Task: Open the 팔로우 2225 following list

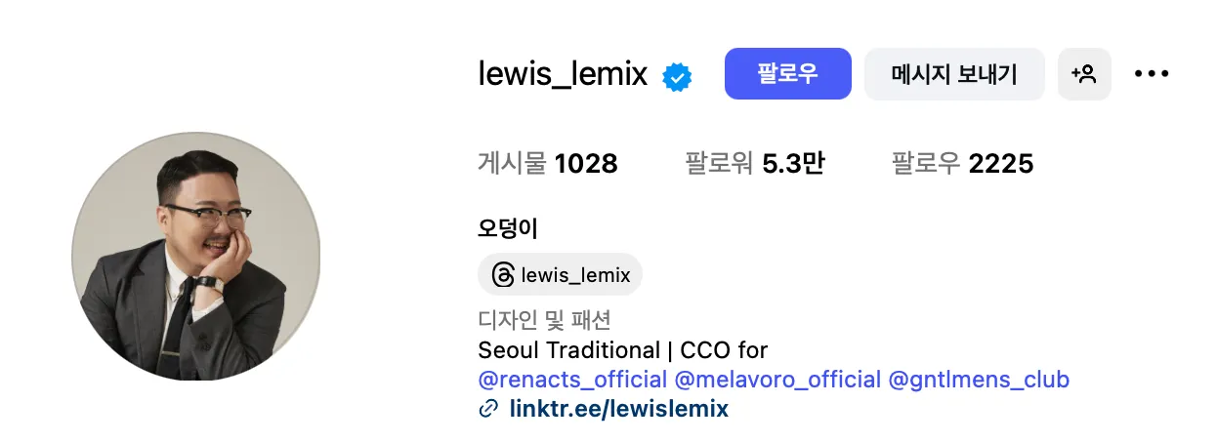Action: 962,164
